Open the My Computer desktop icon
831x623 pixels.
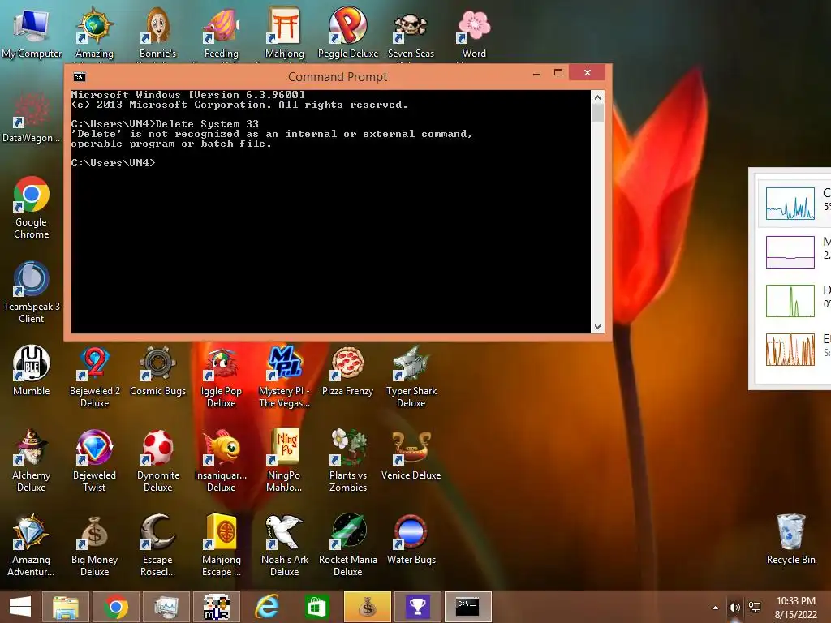pyautogui.click(x=32, y=32)
